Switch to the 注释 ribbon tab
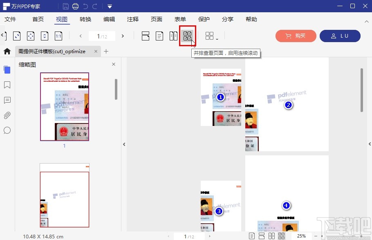Image resolution: width=372 pixels, height=240 pixels. 132,19
